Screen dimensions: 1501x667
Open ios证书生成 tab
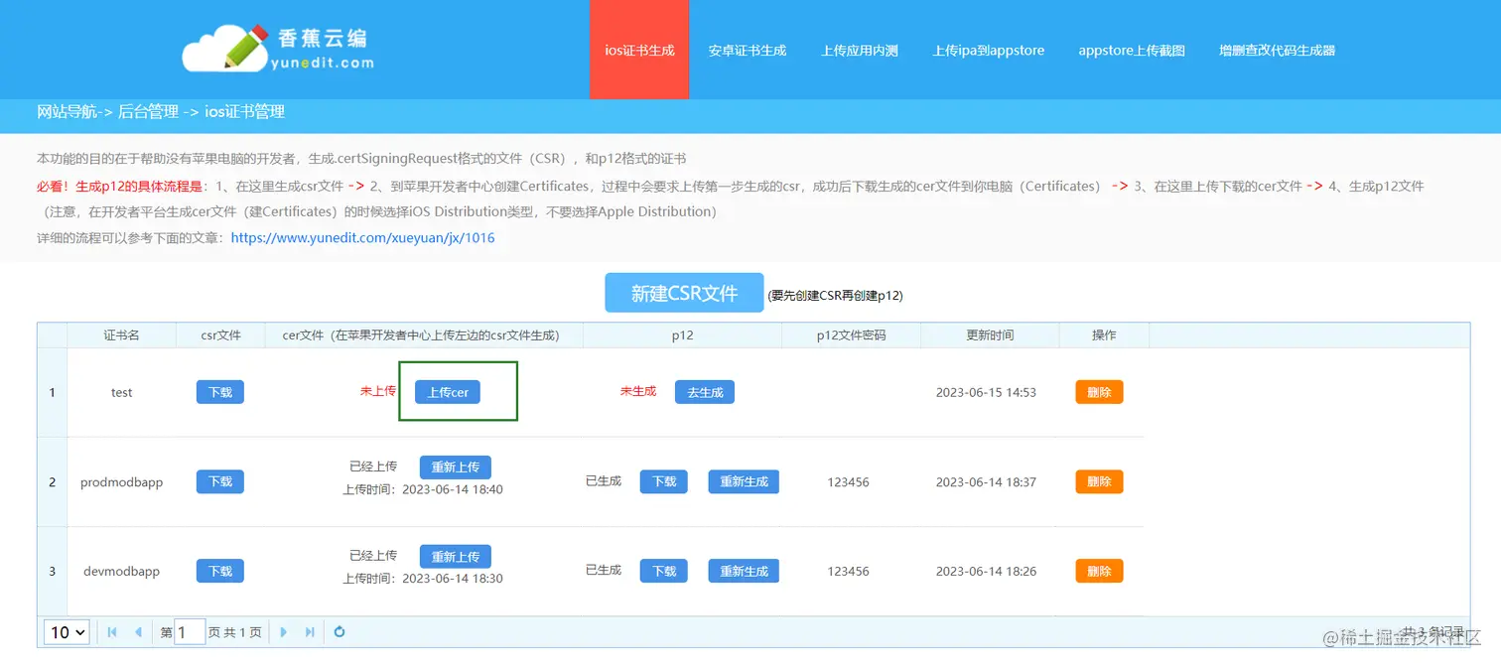click(x=639, y=50)
